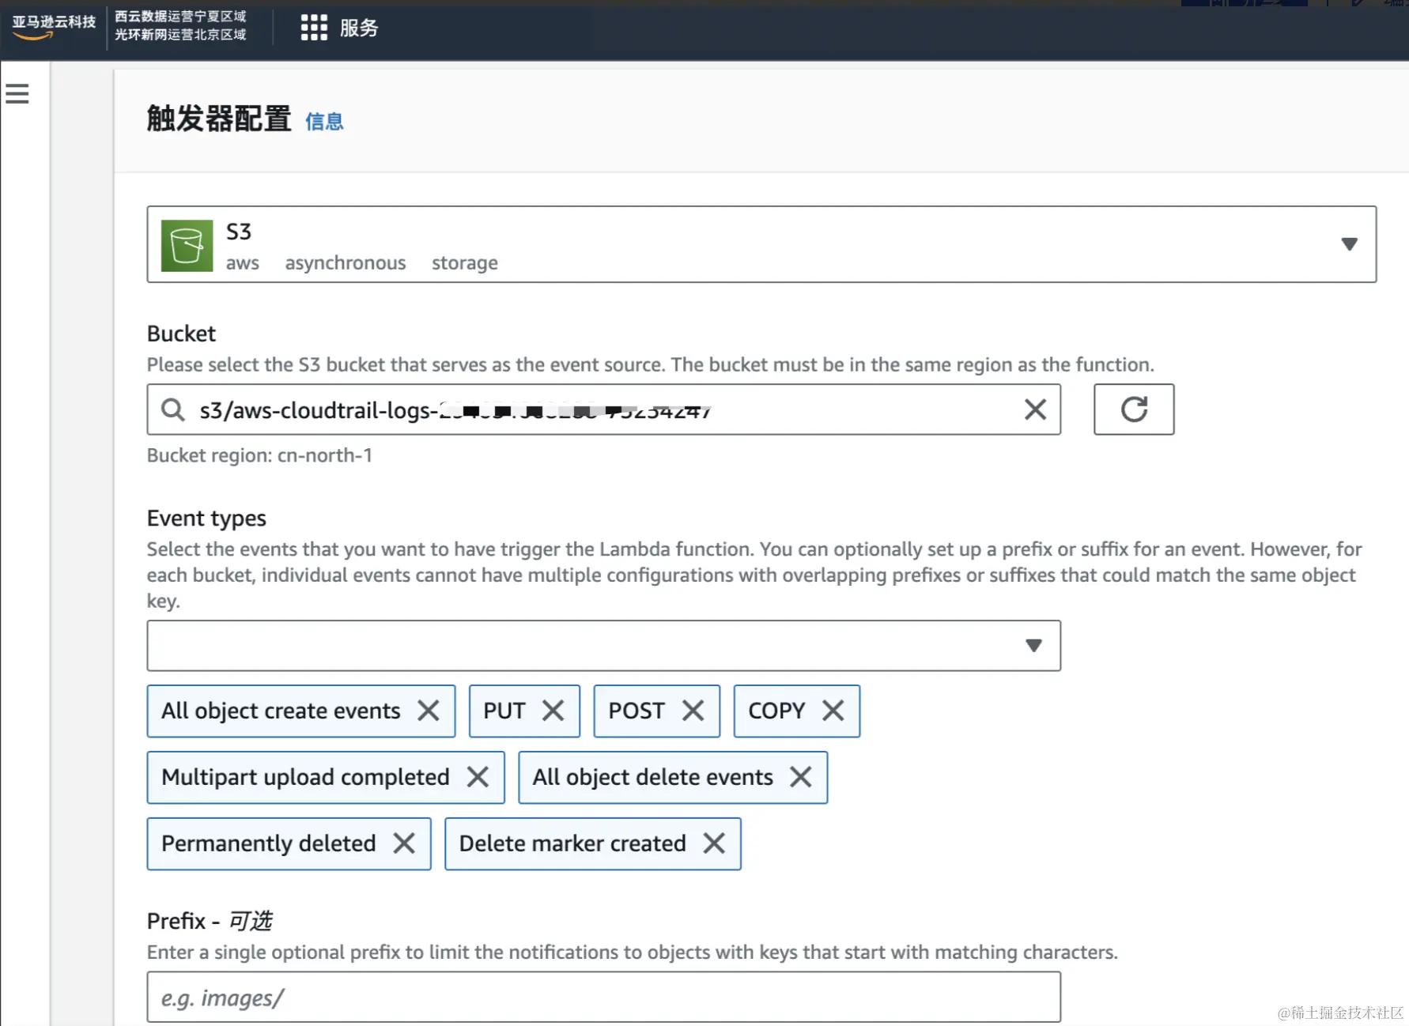The width and height of the screenshot is (1409, 1026).
Task: Click the 亚马逊云科技 logo
Action: point(53,26)
